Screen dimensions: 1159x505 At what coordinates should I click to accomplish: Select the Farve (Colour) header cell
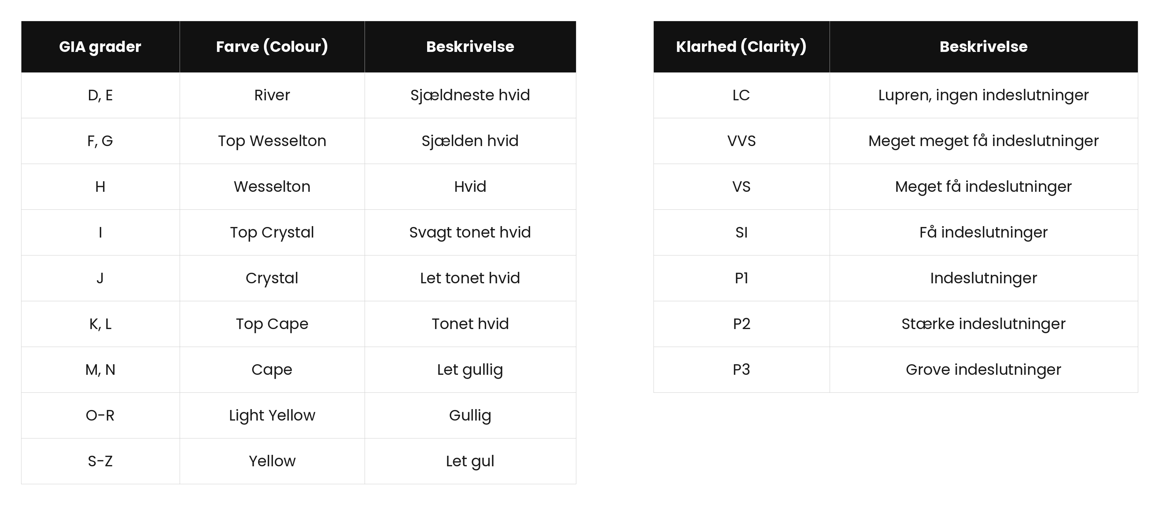click(272, 47)
